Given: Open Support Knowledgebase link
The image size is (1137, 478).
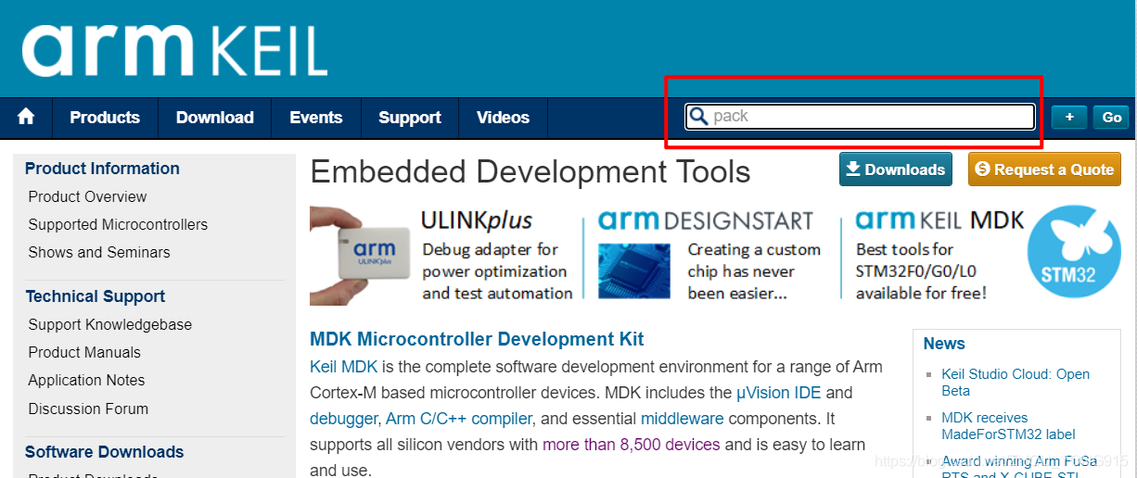Looking at the screenshot, I should (110, 324).
